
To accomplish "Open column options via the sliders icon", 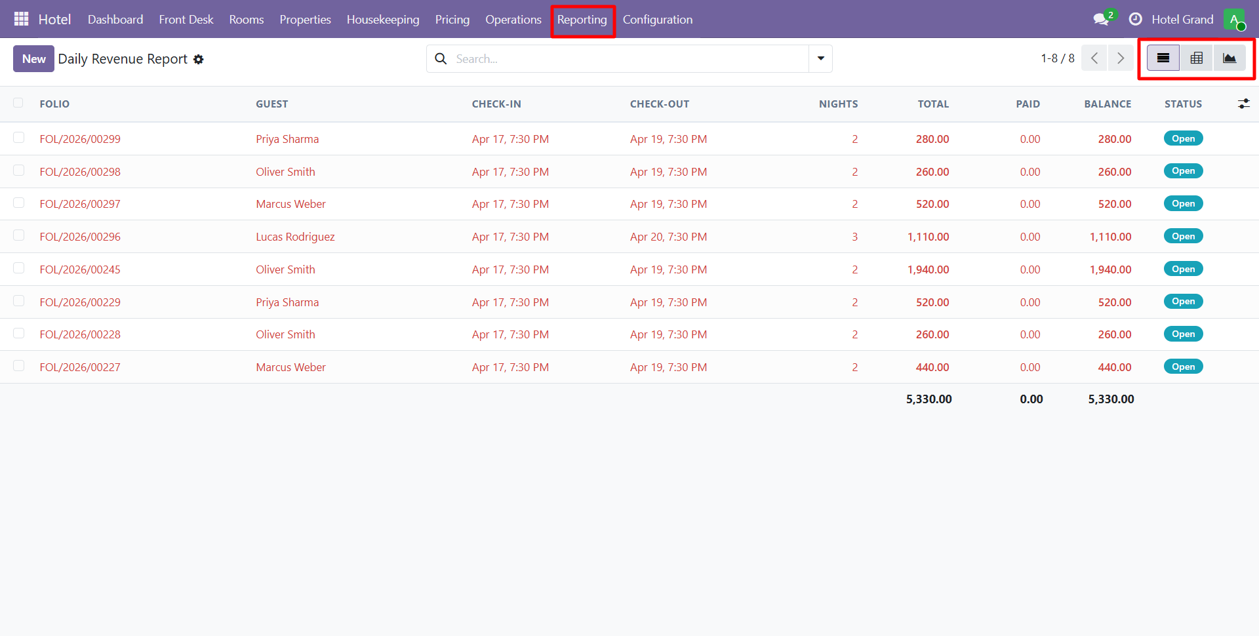I will coord(1244,104).
